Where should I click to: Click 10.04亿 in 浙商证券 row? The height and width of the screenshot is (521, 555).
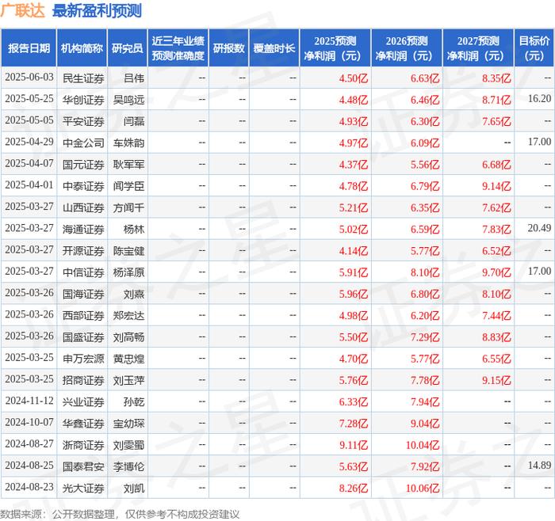point(423,445)
